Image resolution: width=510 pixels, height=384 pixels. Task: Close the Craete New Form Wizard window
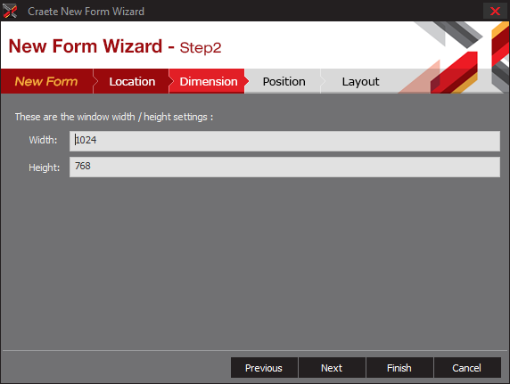point(495,11)
